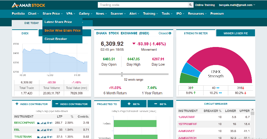267x139 pixels.
Task: Open 1STPRIMFMF in Circuit Breaker
Action: 188,124
